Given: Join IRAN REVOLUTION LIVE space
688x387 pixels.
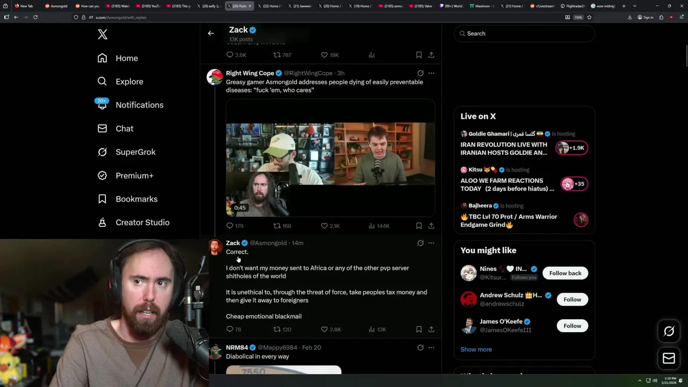Looking at the screenshot, I should click(x=504, y=148).
